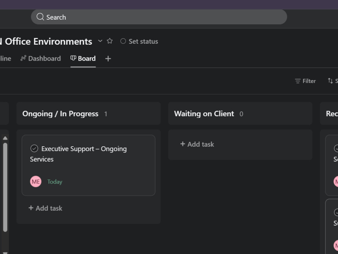Click the sort arrows icon

coord(330,81)
